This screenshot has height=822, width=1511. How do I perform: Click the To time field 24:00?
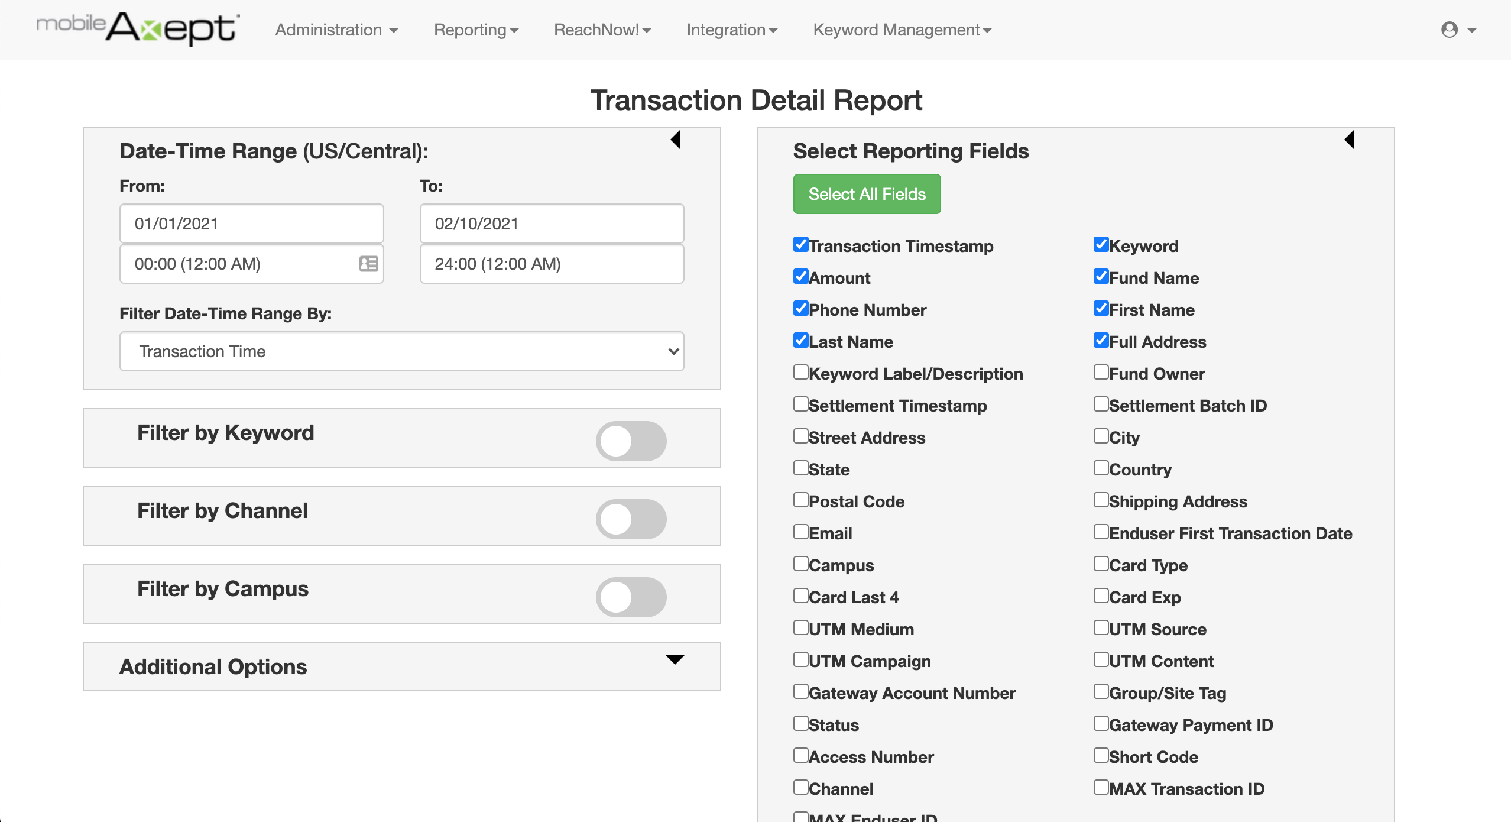551,264
